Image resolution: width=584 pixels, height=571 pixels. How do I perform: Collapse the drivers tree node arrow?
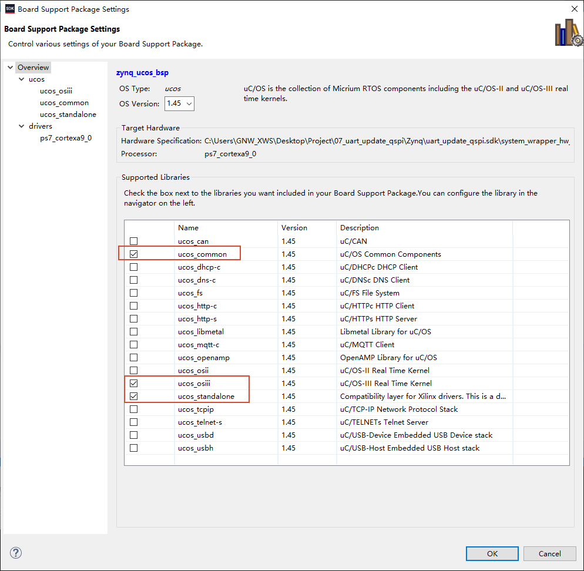pyautogui.click(x=21, y=126)
